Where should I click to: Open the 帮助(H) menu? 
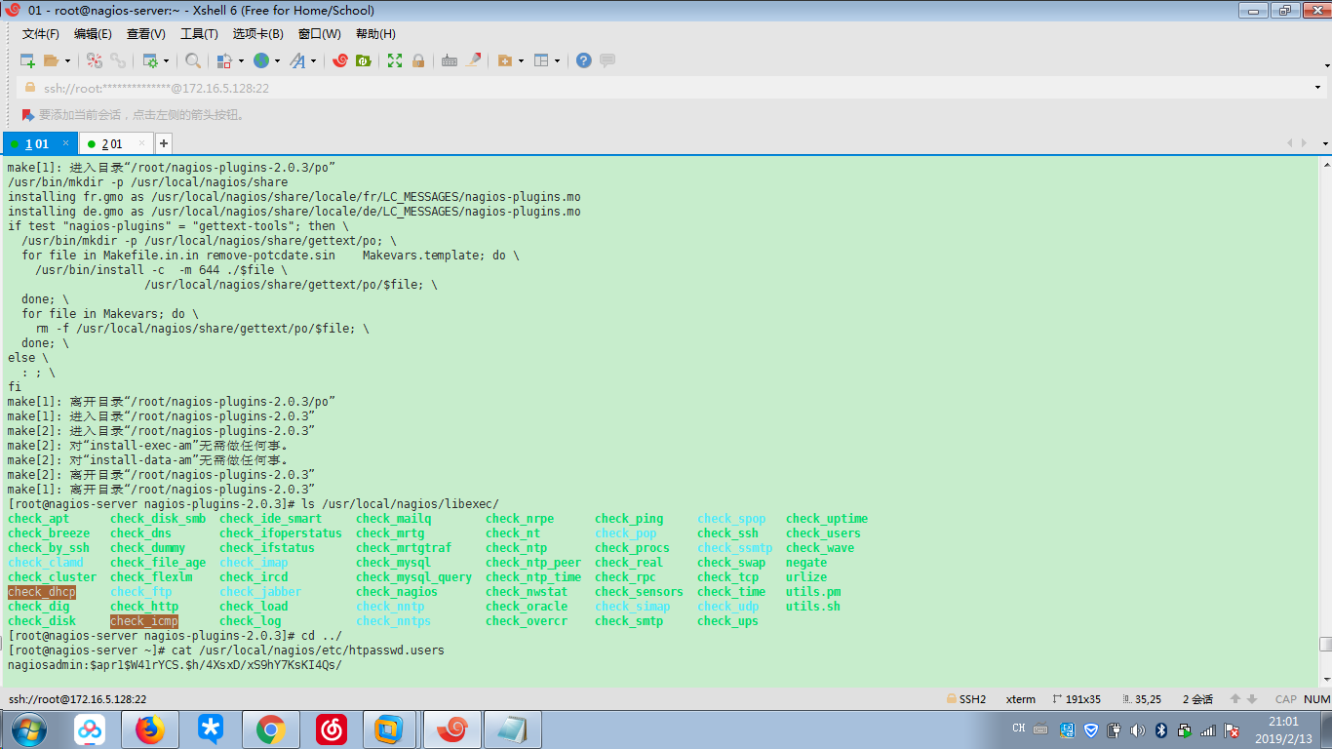click(x=375, y=34)
